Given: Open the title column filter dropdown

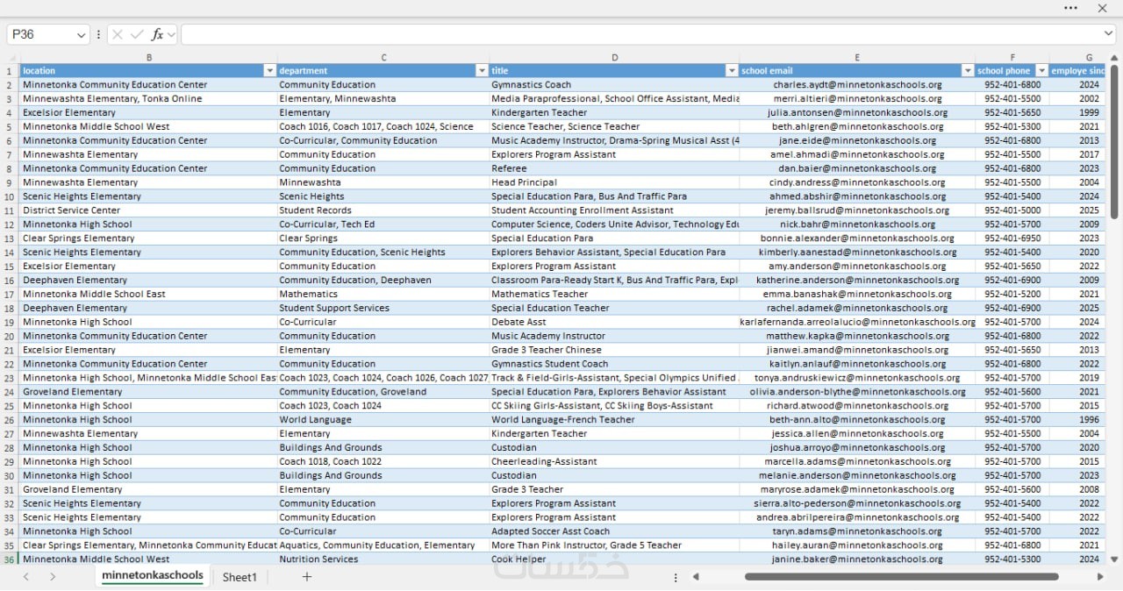Looking at the screenshot, I should 732,70.
